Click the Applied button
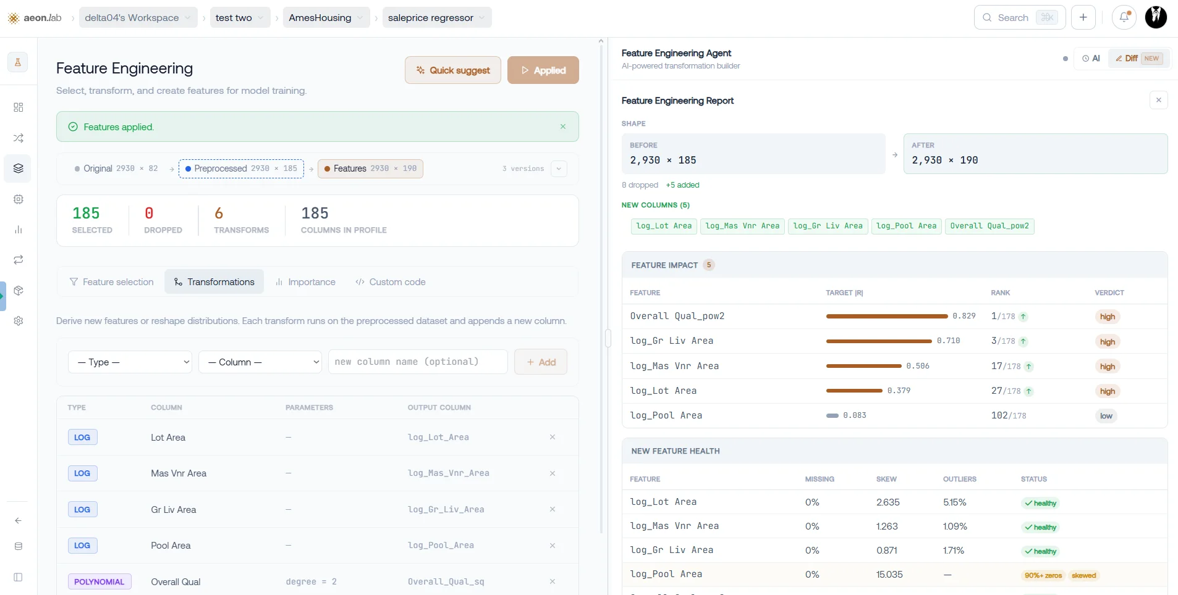The image size is (1178, 595). coord(543,70)
